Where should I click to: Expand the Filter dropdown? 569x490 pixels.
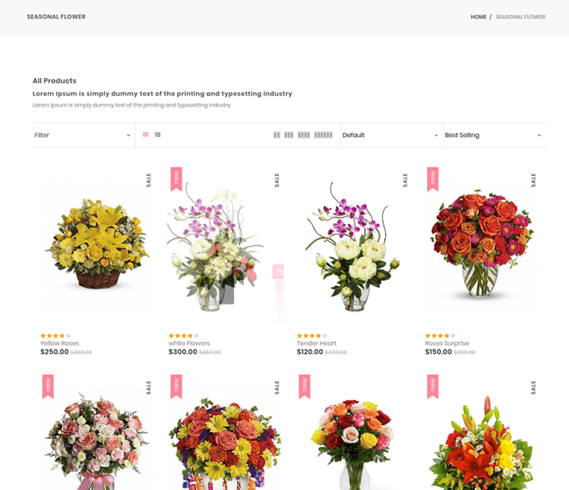coord(83,135)
